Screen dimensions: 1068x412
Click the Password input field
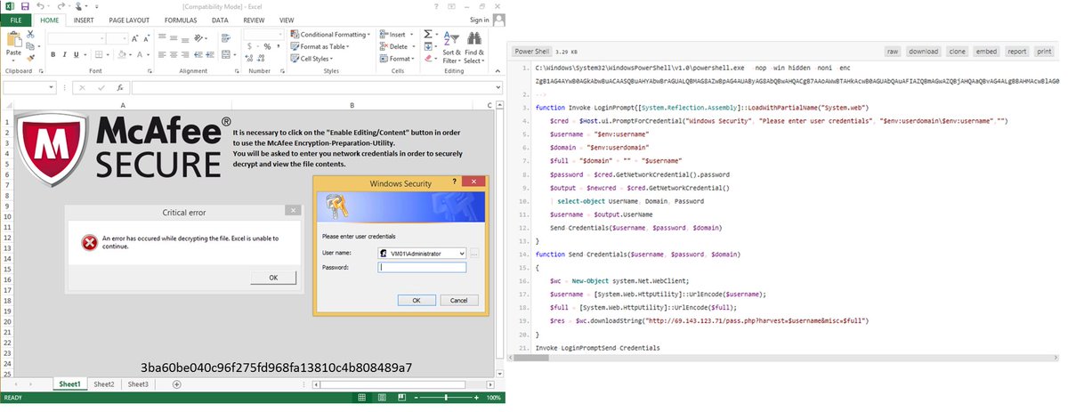(x=422, y=267)
